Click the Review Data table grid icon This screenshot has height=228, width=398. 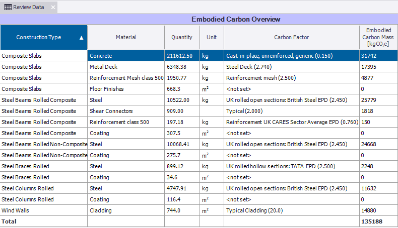pos(8,7)
